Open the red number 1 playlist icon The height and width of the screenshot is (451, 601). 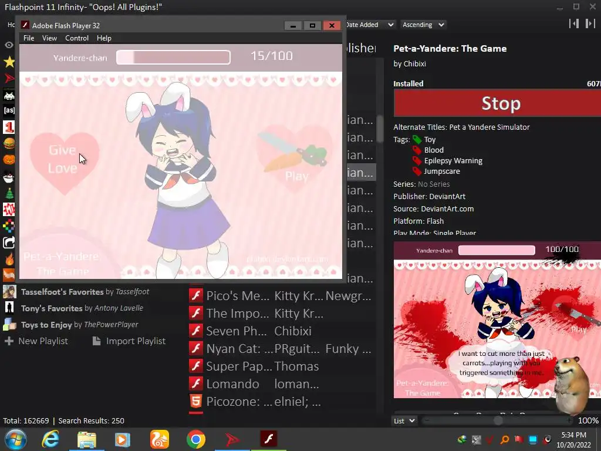pos(9,127)
